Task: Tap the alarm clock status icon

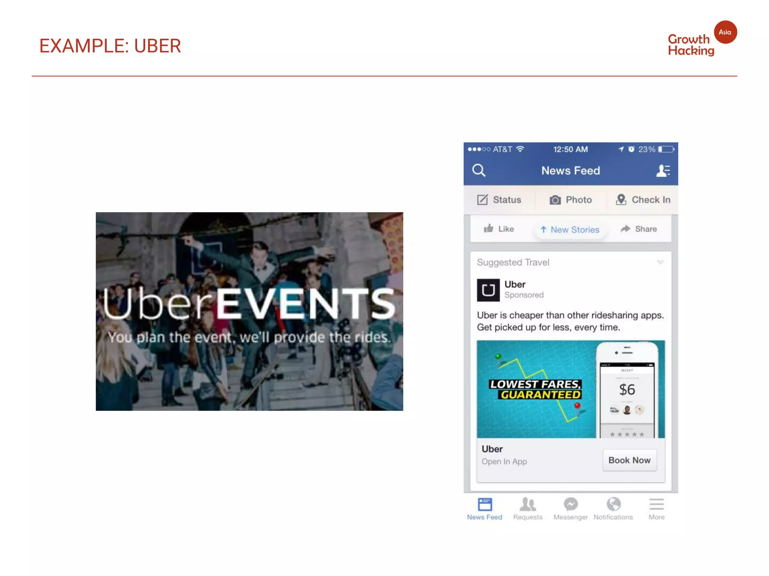Action: [632, 149]
